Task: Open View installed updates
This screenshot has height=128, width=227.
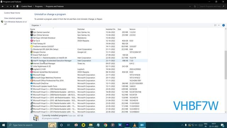Action: pyautogui.click(x=13, y=18)
